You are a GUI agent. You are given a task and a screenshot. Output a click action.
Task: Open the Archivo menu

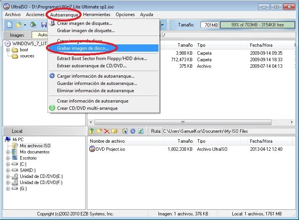[13, 15]
